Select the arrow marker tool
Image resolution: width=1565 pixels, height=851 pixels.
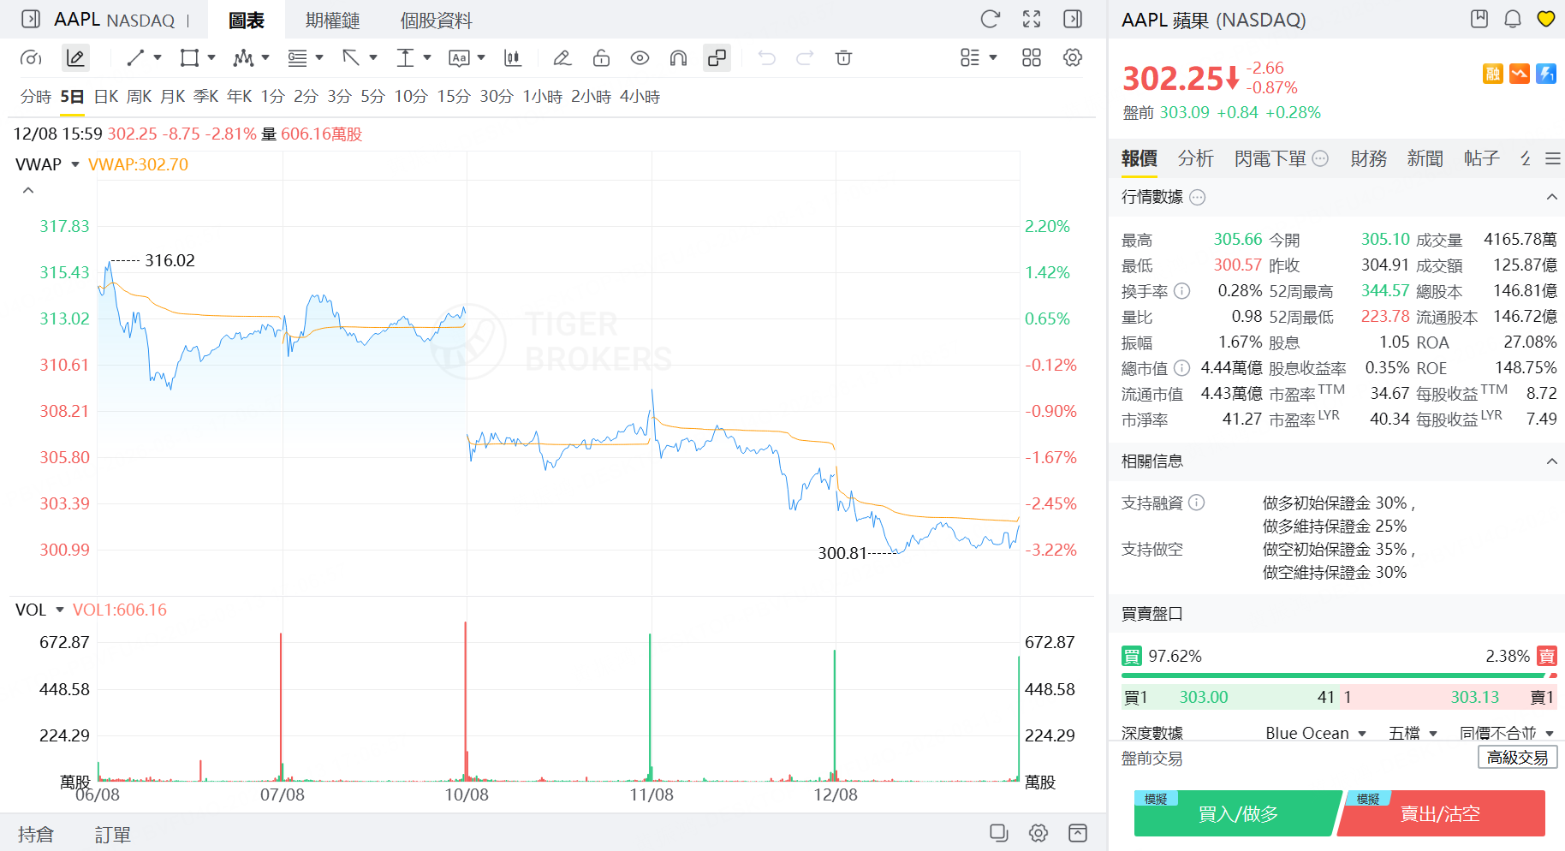point(351,58)
